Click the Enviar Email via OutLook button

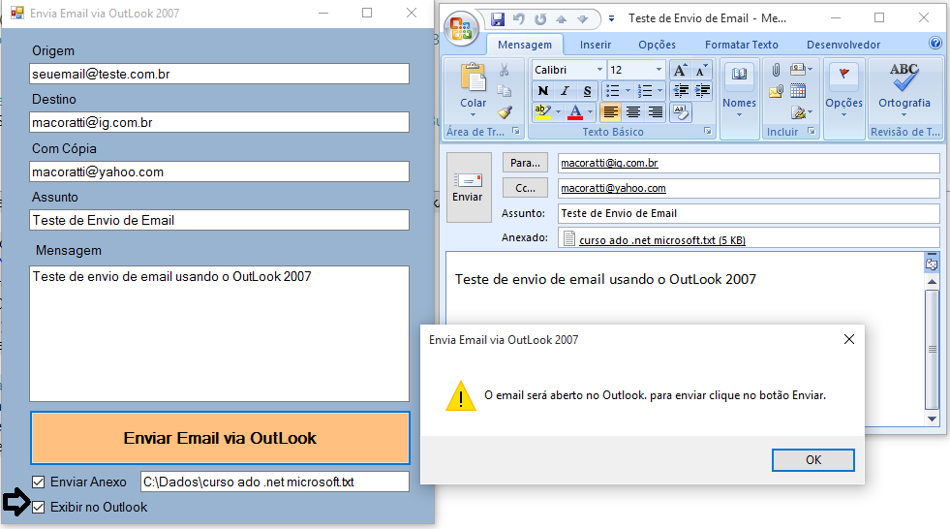(x=220, y=438)
